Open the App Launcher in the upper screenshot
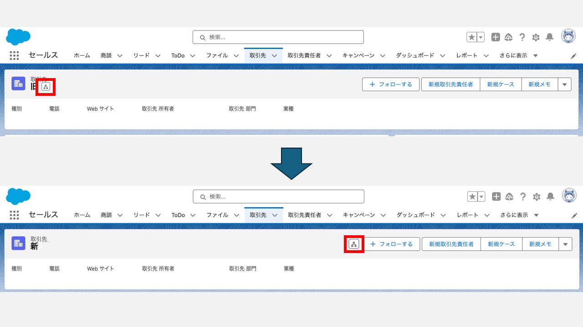Image resolution: width=583 pixels, height=327 pixels. point(14,55)
